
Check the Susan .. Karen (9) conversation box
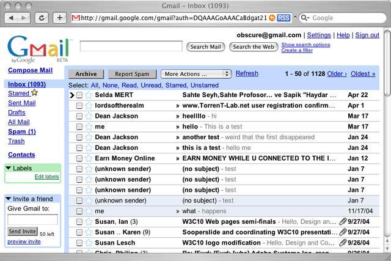click(79, 232)
